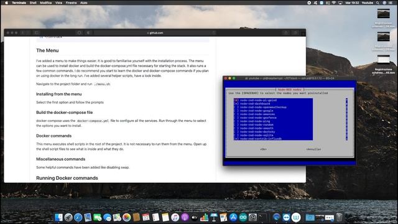398x224 pixels.
Task: Open Apple TV icon in Dock
Action: [x=195, y=217]
